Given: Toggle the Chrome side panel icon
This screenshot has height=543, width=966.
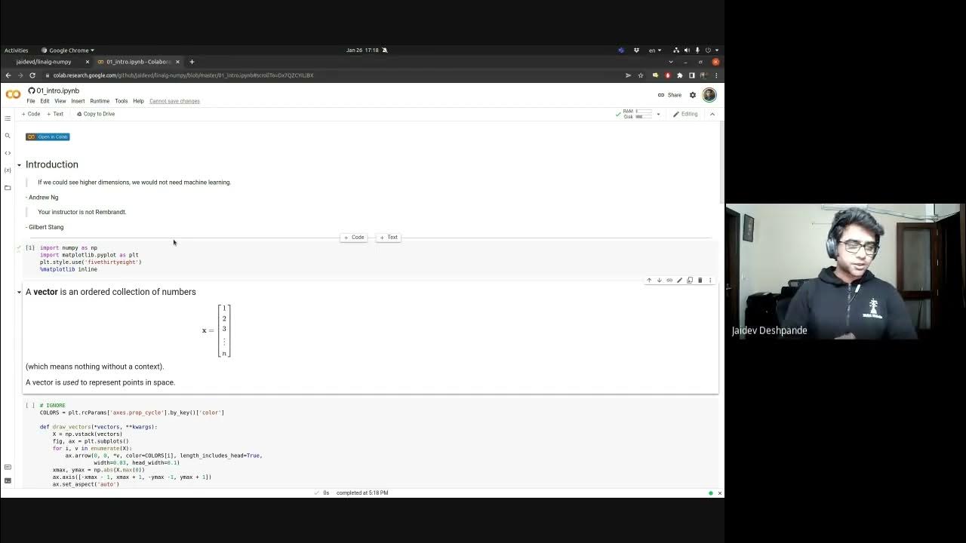Looking at the screenshot, I should click(x=691, y=75).
